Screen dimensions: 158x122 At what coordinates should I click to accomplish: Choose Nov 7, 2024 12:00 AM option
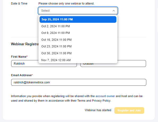pyautogui.click(x=78, y=60)
